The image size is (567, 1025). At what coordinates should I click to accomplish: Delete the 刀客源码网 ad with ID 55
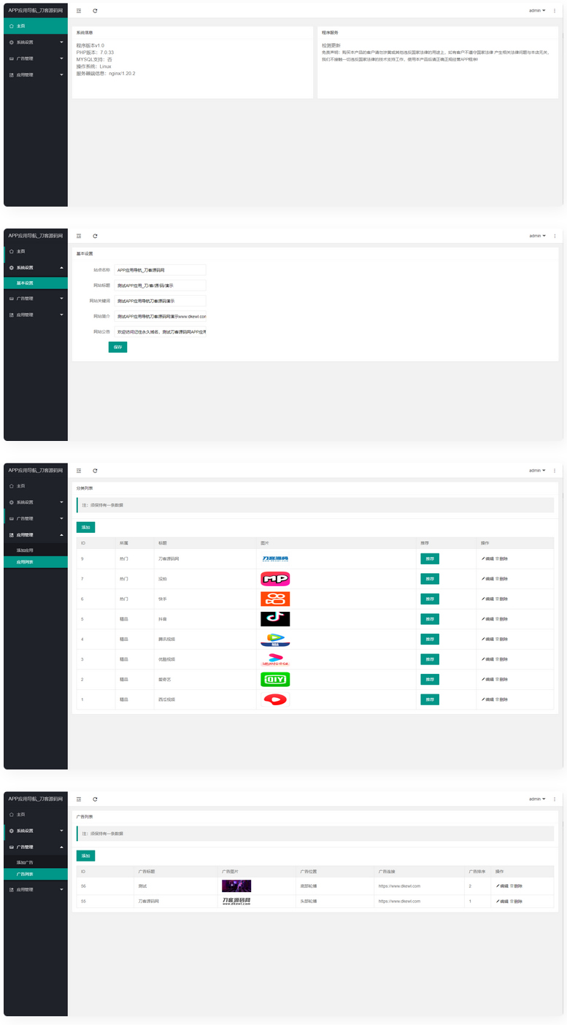[x=516, y=902]
